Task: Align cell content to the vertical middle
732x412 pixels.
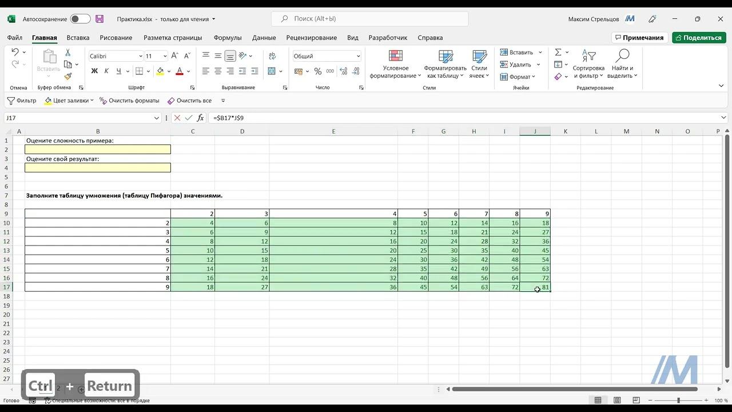Action: click(x=218, y=56)
